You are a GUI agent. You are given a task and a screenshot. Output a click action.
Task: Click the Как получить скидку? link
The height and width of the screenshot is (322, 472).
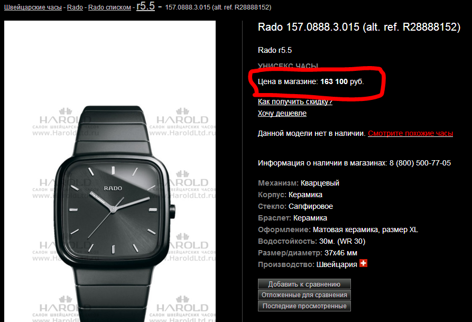295,102
